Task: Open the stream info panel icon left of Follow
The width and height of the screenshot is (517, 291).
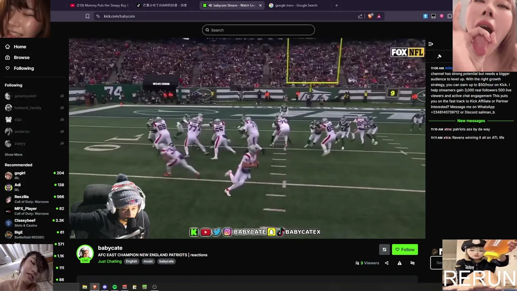Action: click(x=384, y=249)
